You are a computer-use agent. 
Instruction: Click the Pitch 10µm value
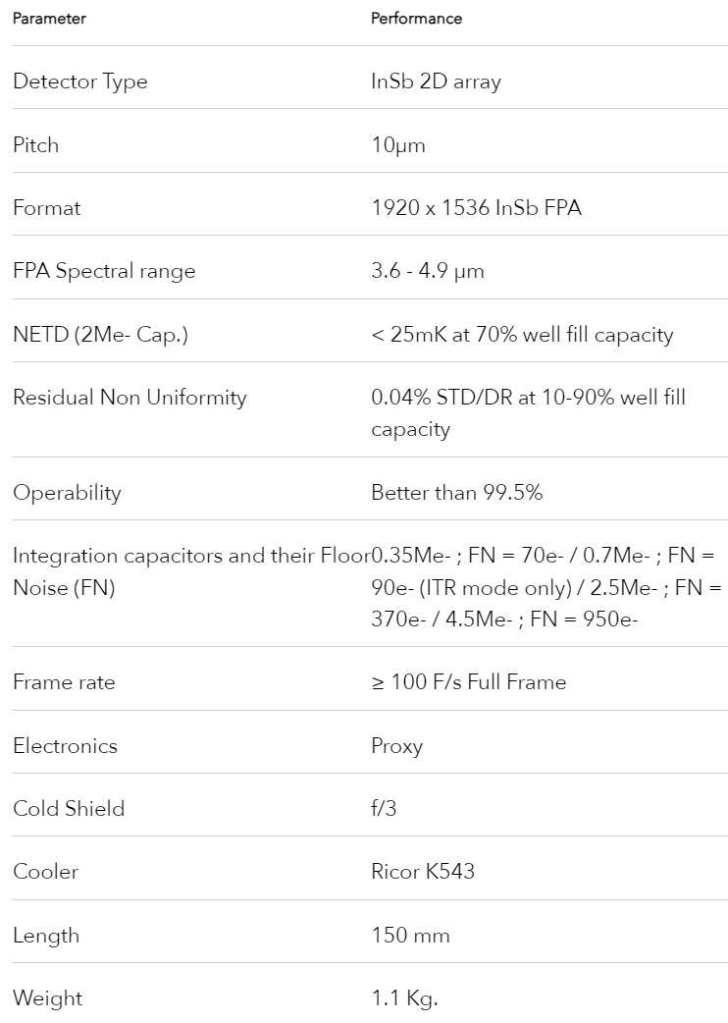(398, 145)
